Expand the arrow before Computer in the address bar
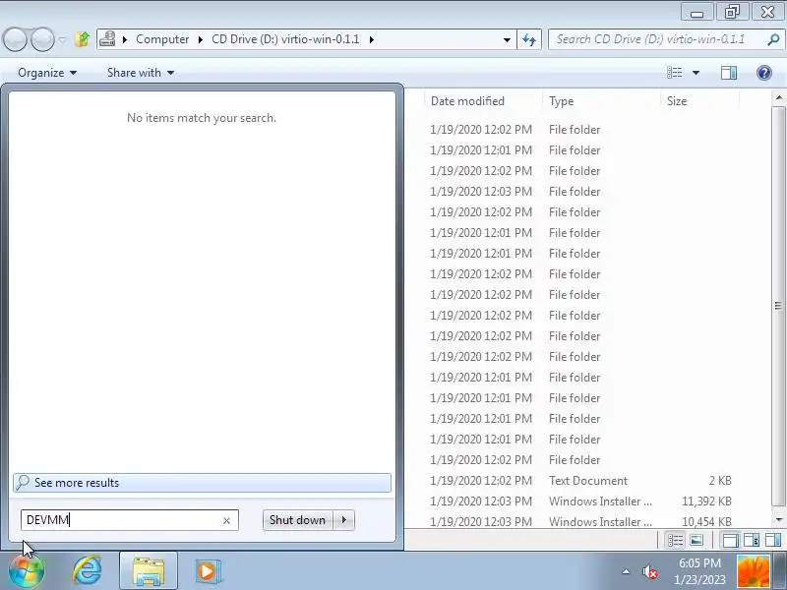787x590 pixels. [x=125, y=39]
